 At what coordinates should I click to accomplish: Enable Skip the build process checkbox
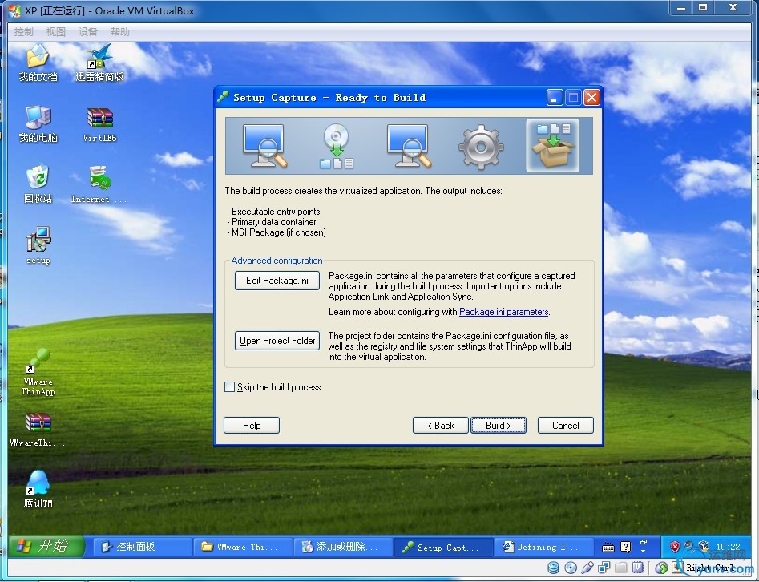click(229, 387)
